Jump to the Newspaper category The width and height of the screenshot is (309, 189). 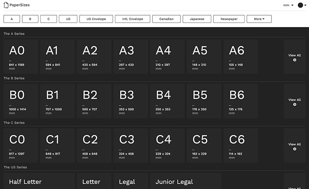coord(229,19)
